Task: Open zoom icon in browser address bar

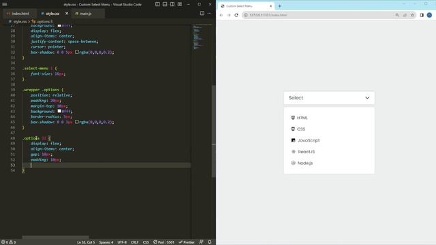Action: 397,15
